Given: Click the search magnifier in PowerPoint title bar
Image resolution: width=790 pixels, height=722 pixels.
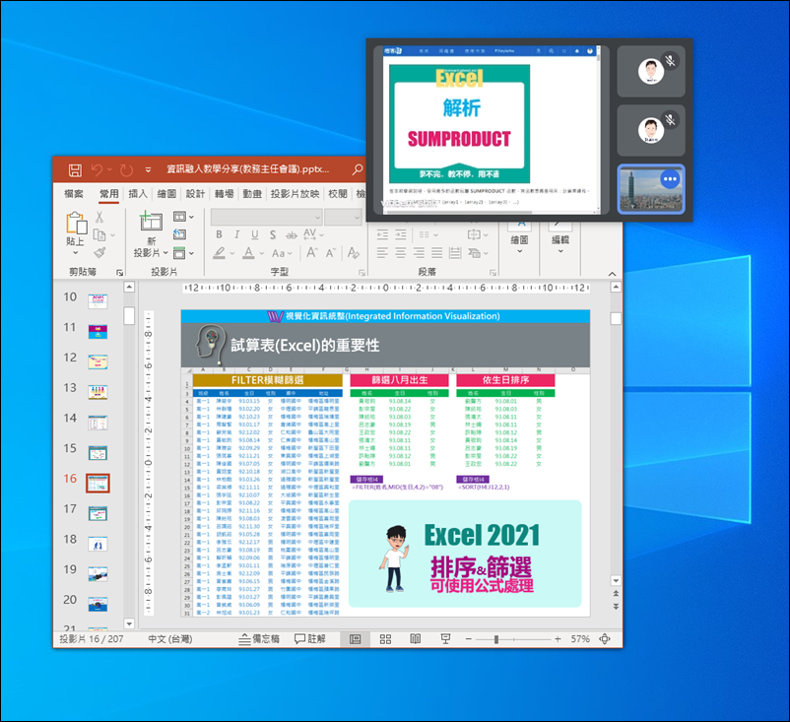Looking at the screenshot, I should coord(358,169).
